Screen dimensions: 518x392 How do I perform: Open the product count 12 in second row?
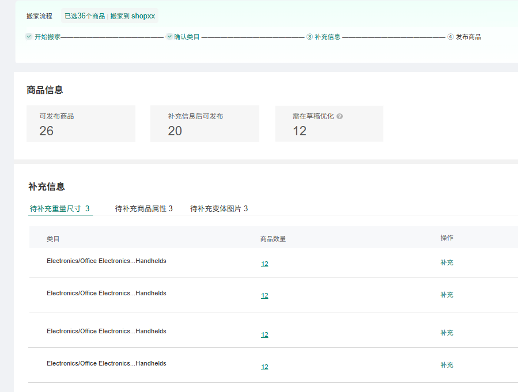(x=264, y=295)
